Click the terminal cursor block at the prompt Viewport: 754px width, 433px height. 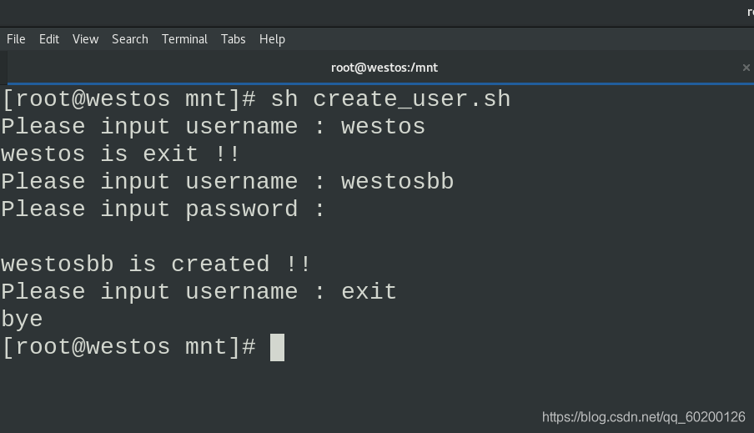(277, 347)
